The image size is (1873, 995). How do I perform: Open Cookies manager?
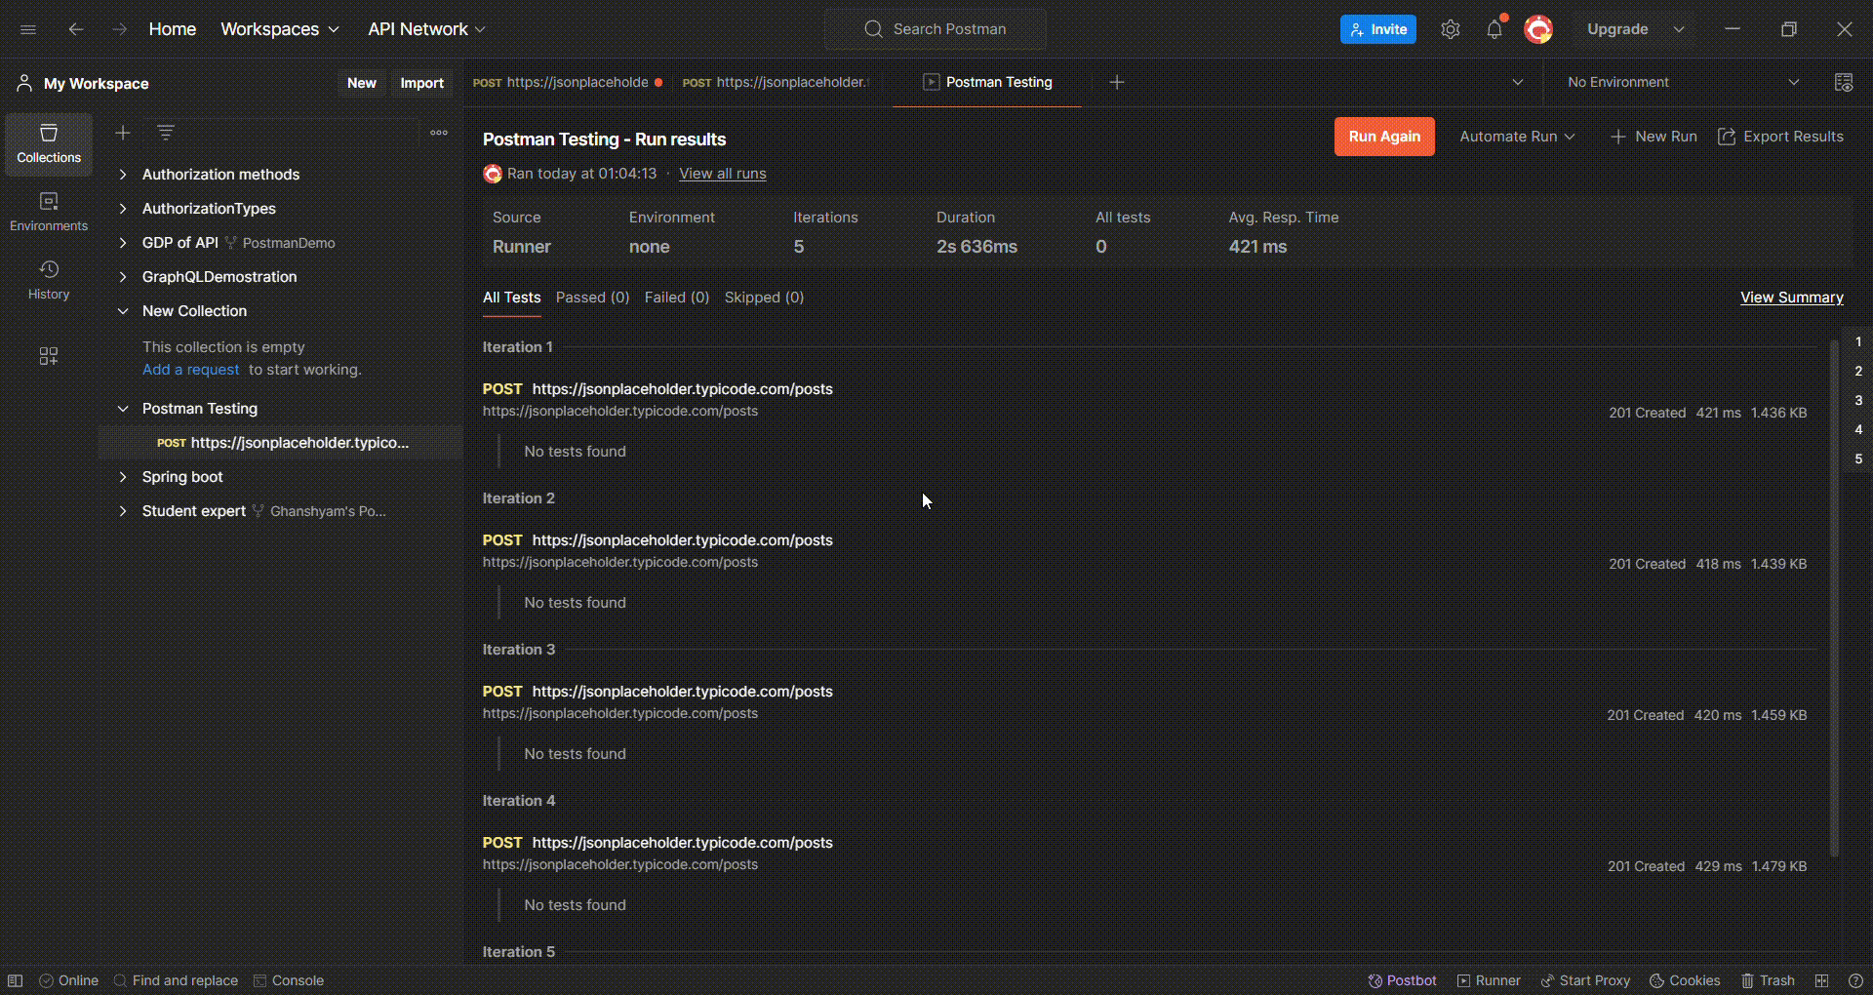(x=1685, y=980)
